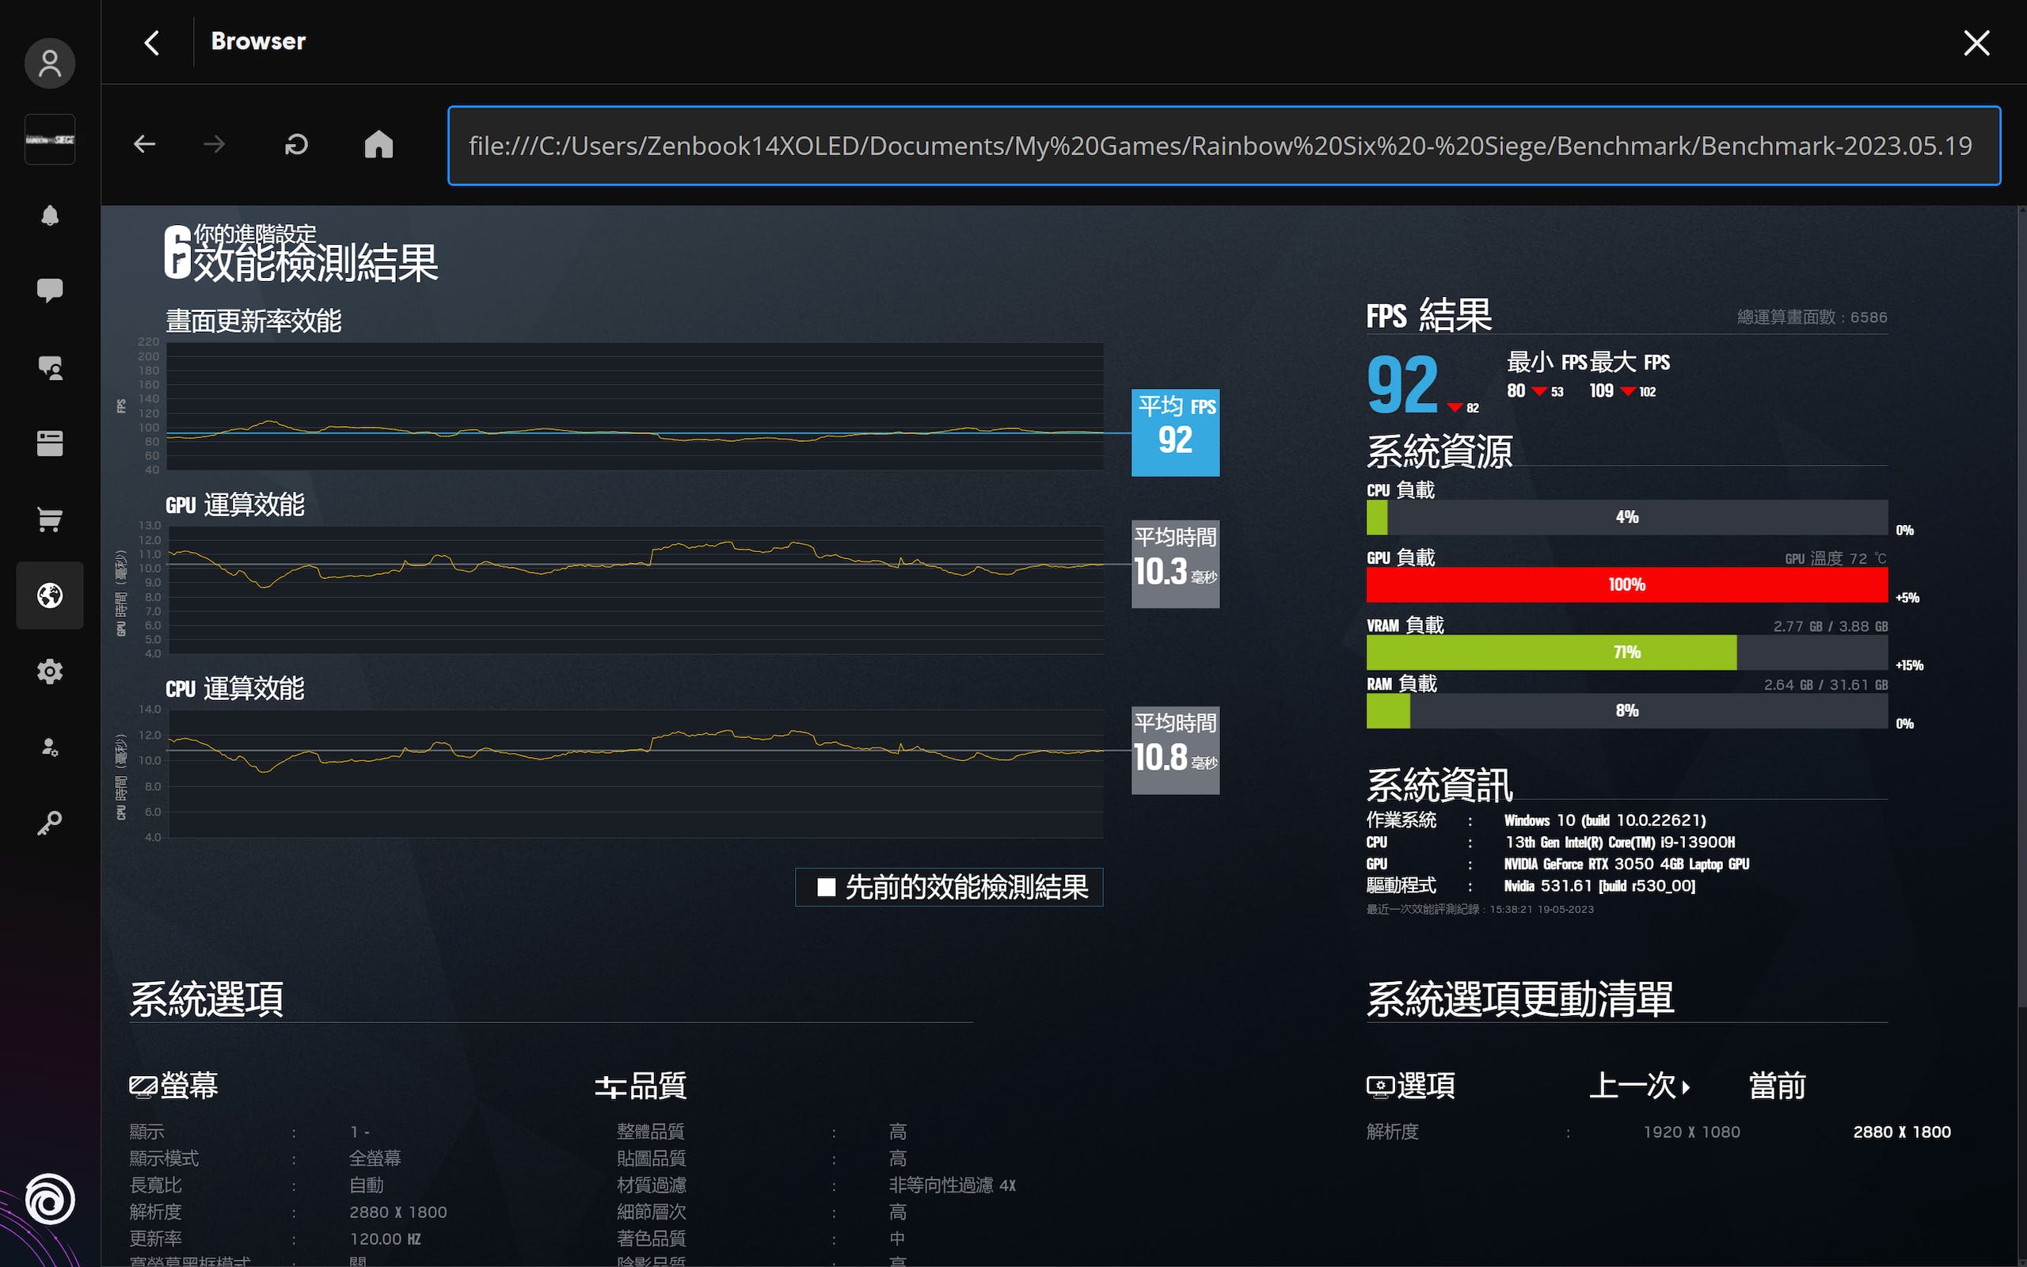This screenshot has width=2027, height=1267.
Task: Open the store shopping cart
Action: click(49, 519)
